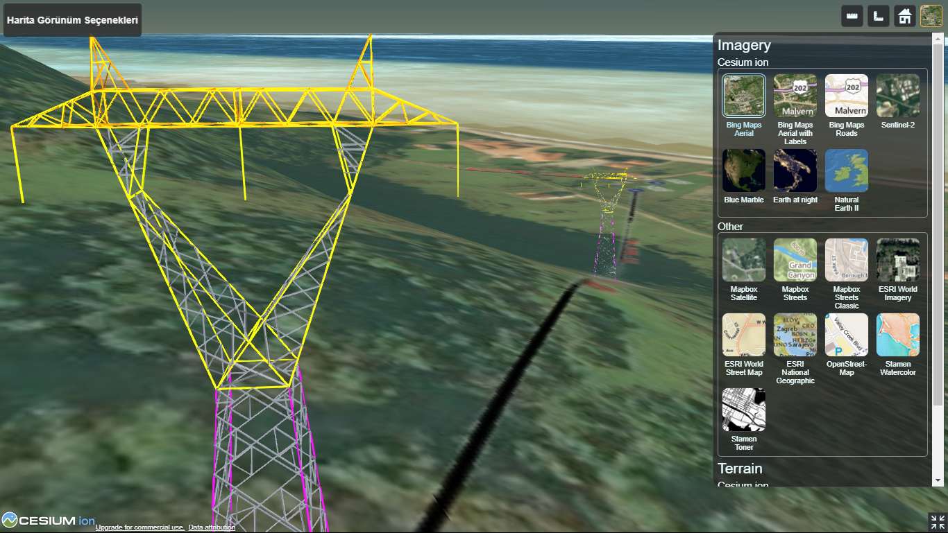Open the Data attribution link

[x=212, y=527]
